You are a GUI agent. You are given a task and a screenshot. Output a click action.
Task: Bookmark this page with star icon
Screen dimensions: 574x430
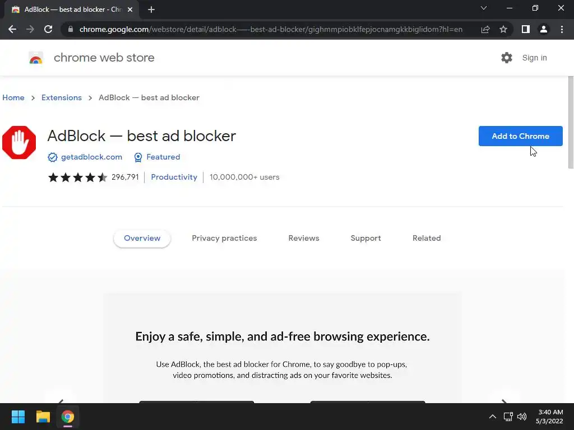[503, 29]
